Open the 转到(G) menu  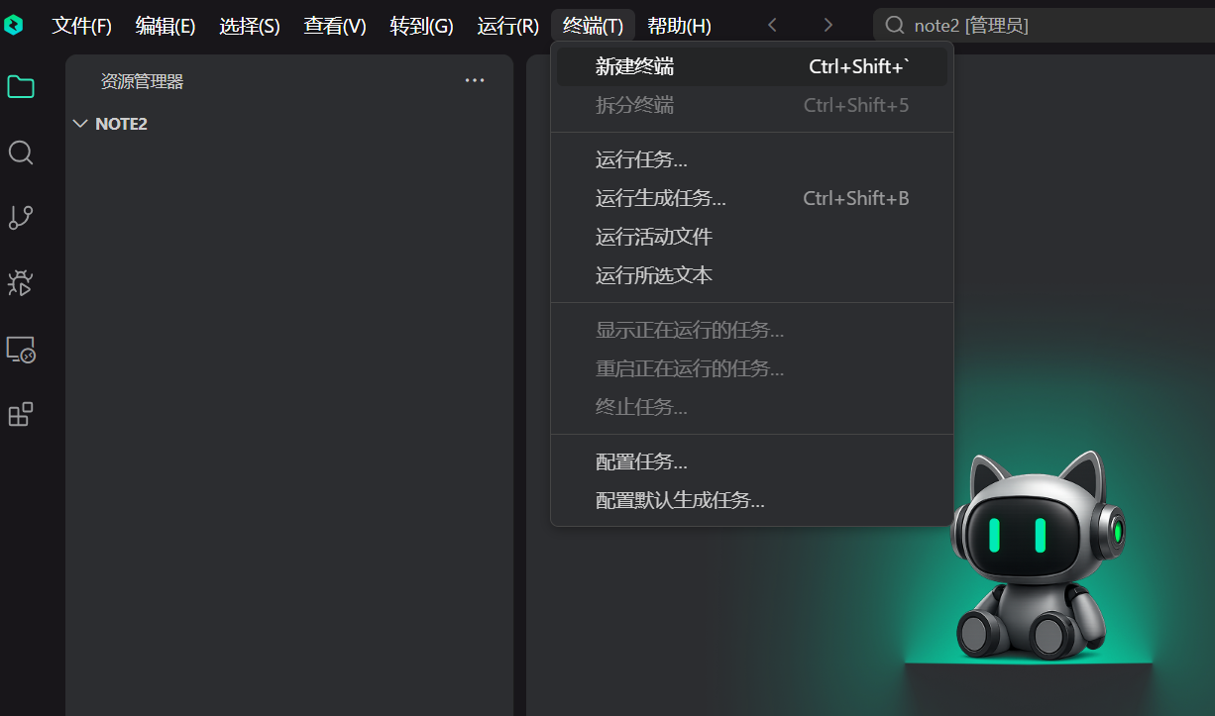421,26
